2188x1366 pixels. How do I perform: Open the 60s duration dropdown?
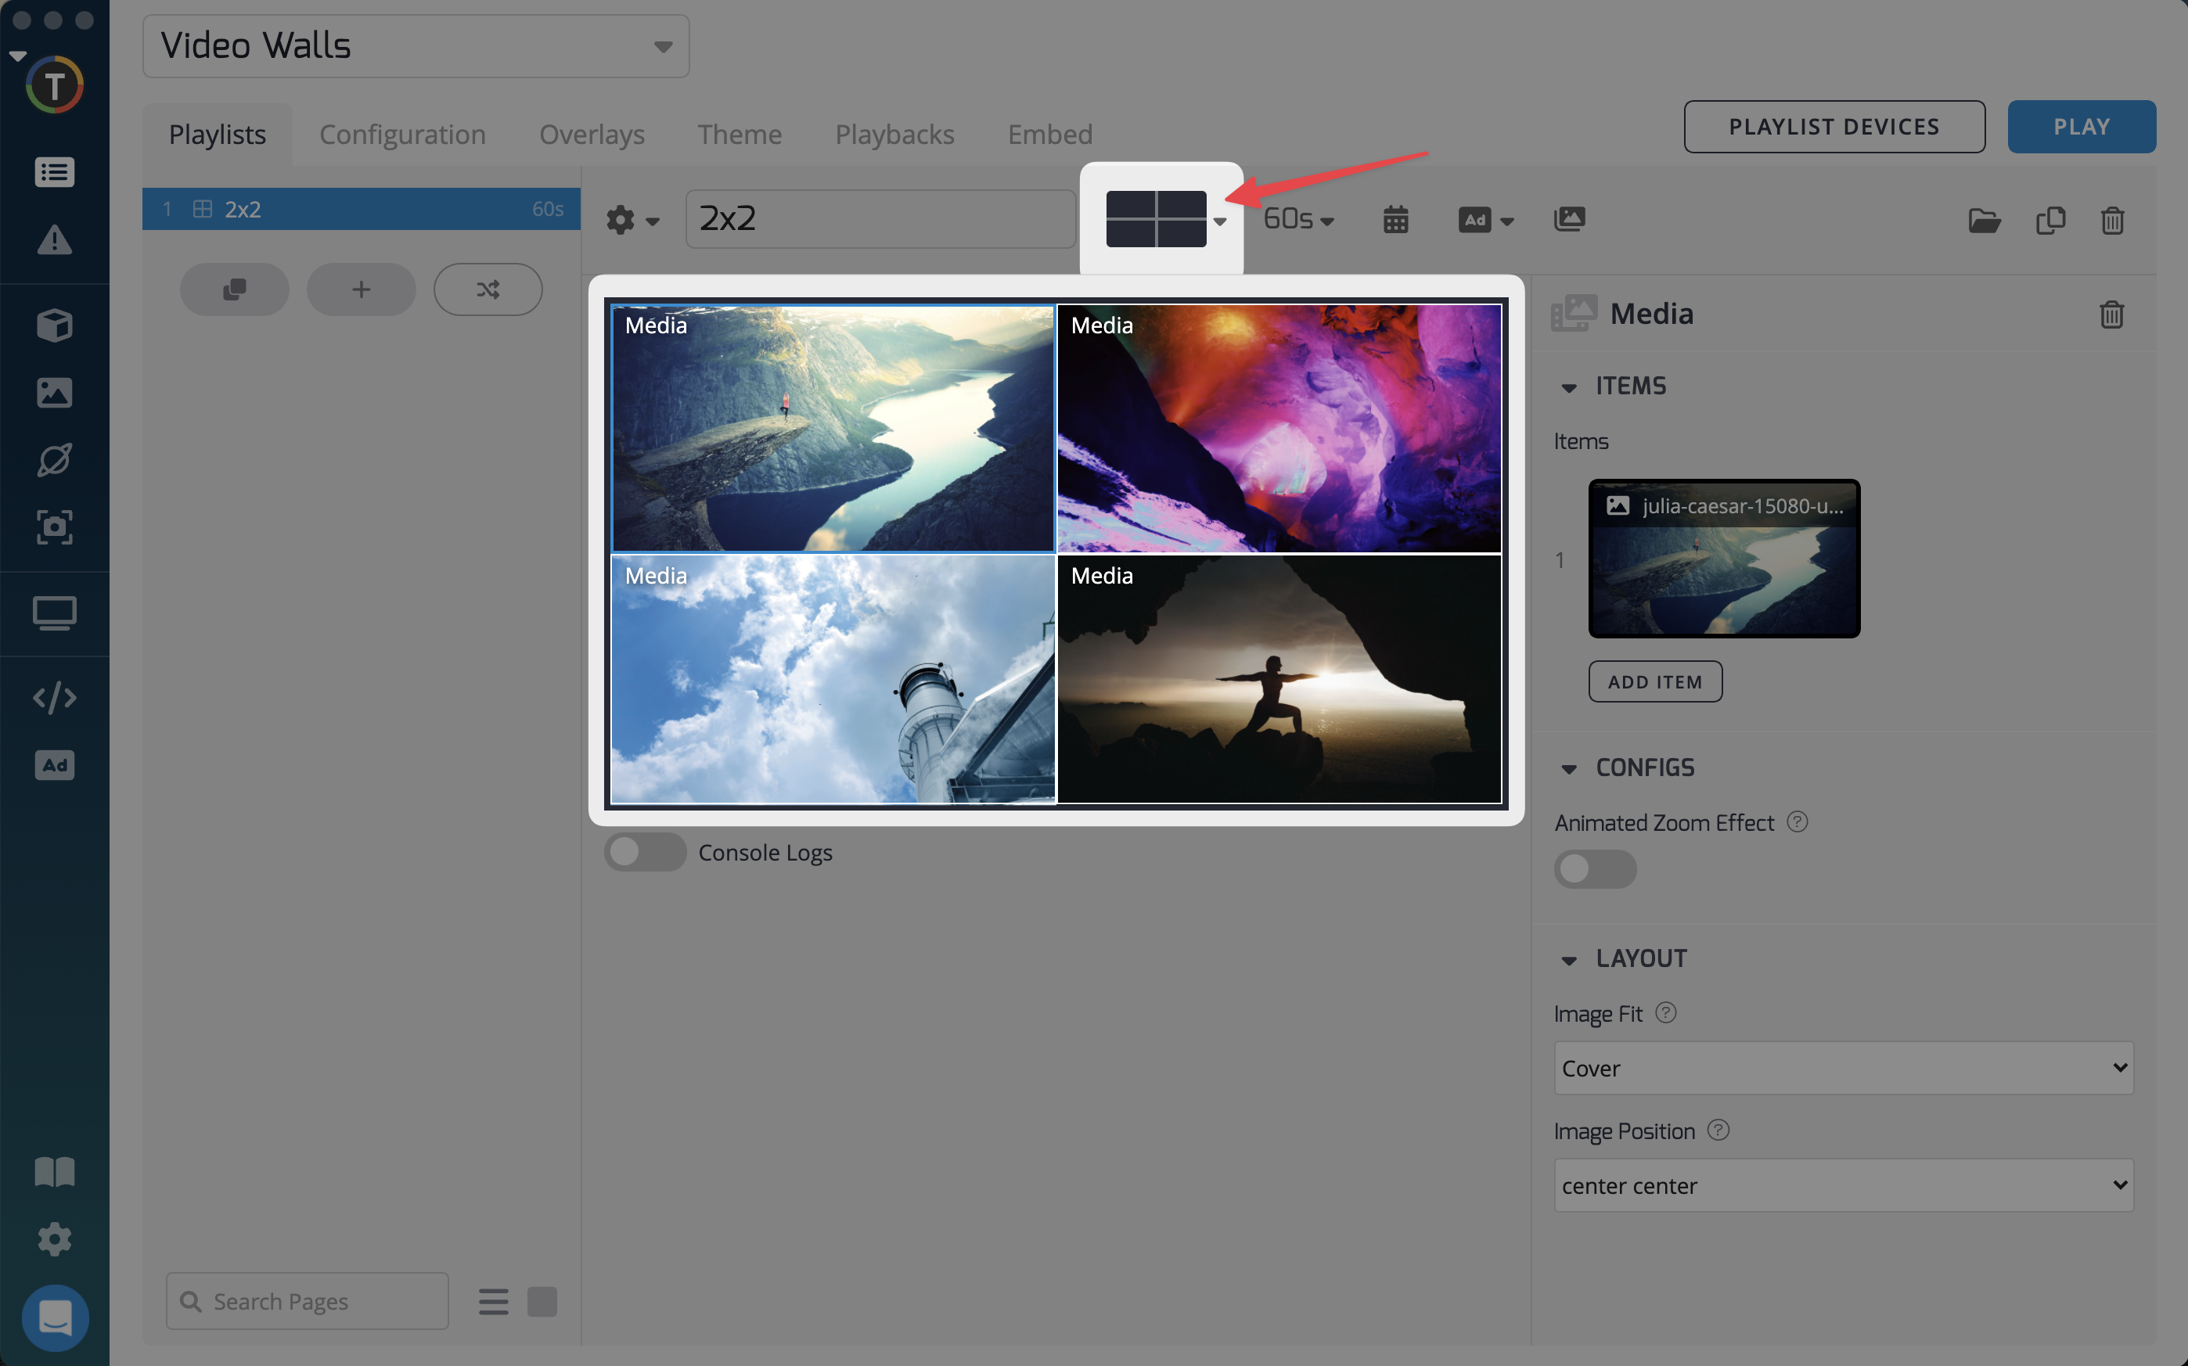point(1298,220)
